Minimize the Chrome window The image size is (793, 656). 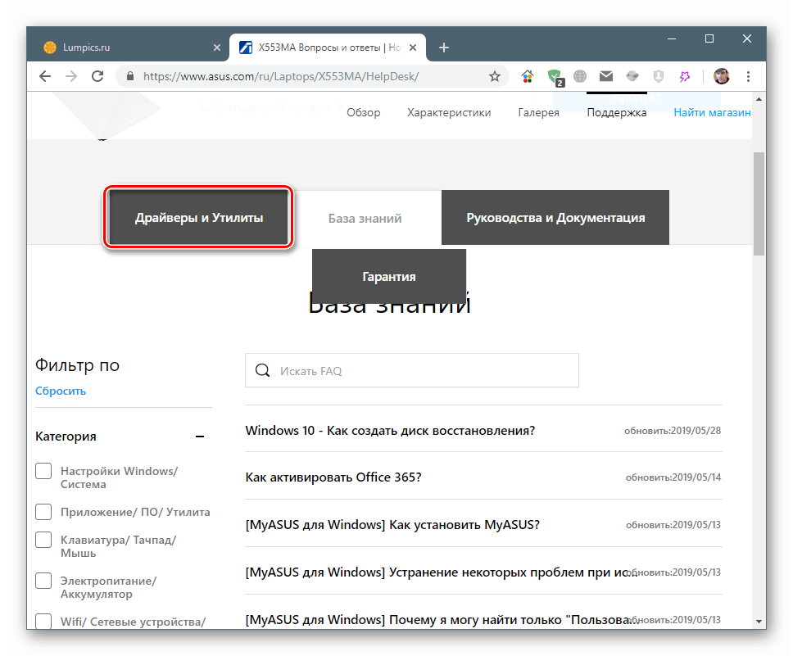[672, 39]
